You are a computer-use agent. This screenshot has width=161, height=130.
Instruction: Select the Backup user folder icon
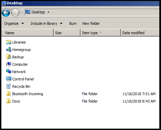9,57
